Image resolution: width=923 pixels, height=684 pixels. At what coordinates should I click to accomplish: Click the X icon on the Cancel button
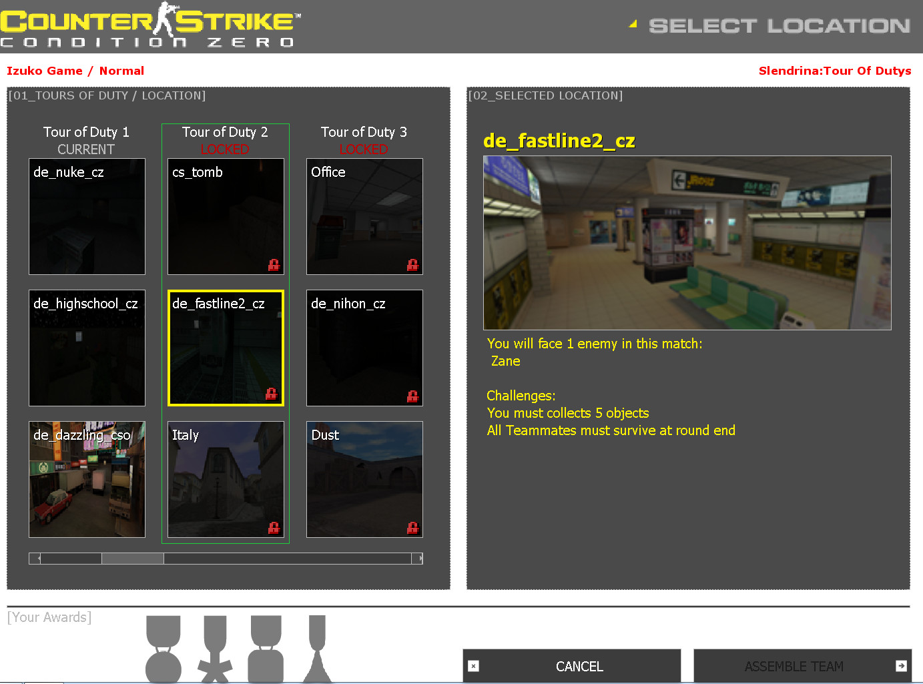coord(473,666)
